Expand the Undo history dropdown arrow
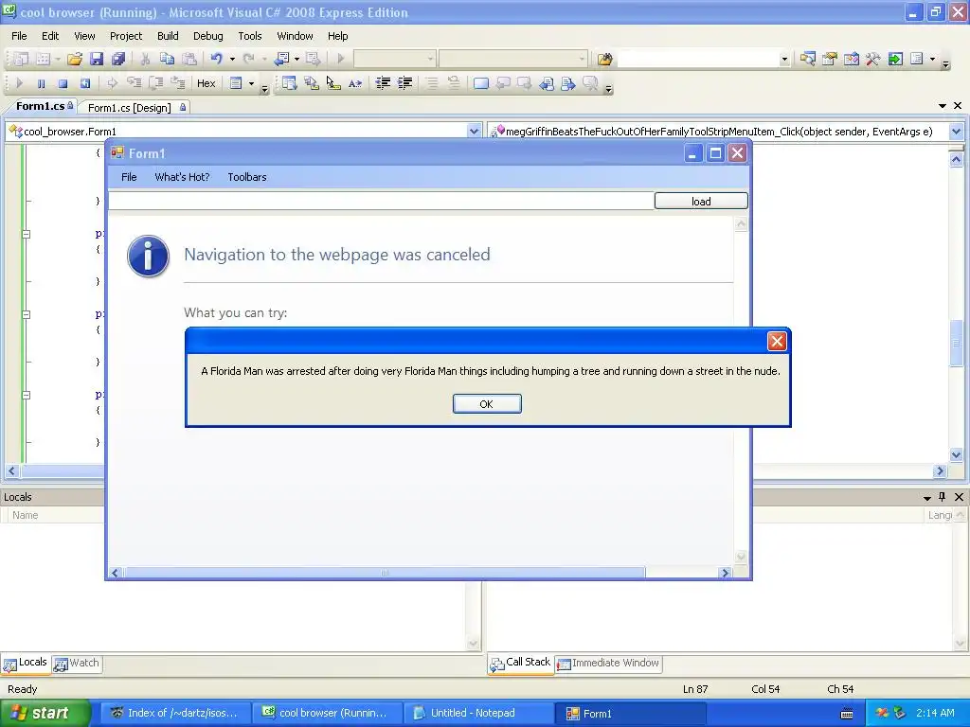 (232, 59)
